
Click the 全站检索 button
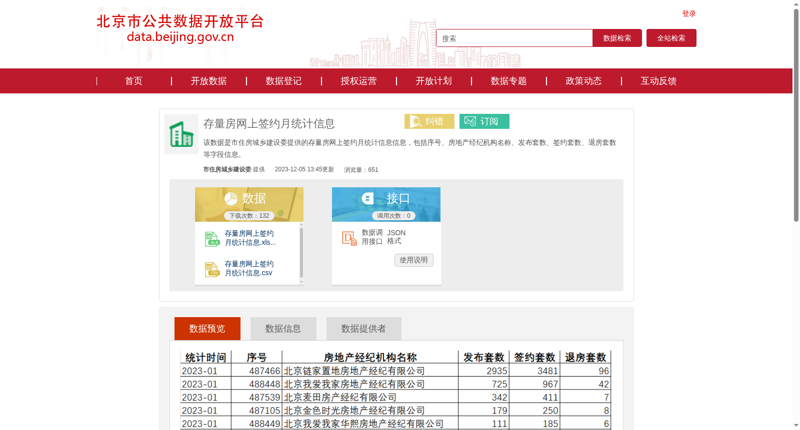point(671,38)
